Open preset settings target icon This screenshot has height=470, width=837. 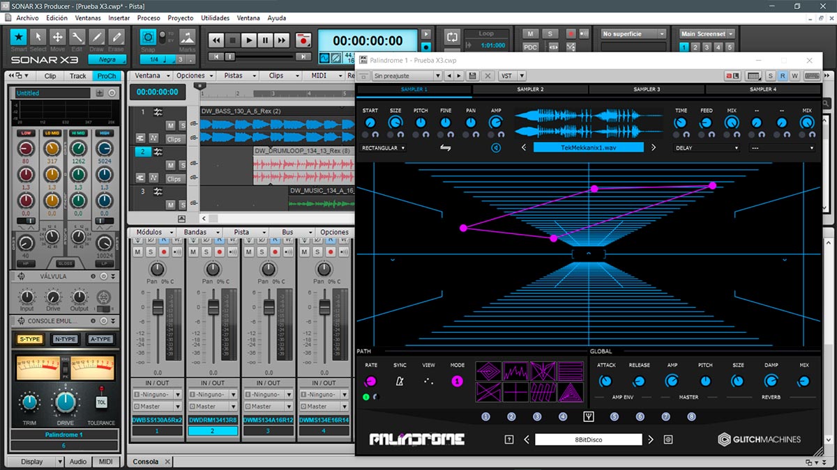tap(668, 439)
